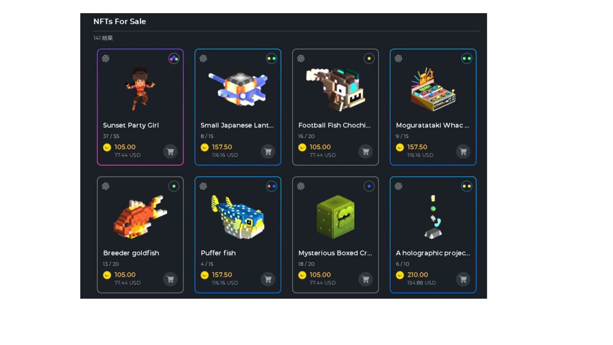Click cart icon for Football Fish Chochin
Image resolution: width=613 pixels, height=345 pixels.
coord(366,151)
